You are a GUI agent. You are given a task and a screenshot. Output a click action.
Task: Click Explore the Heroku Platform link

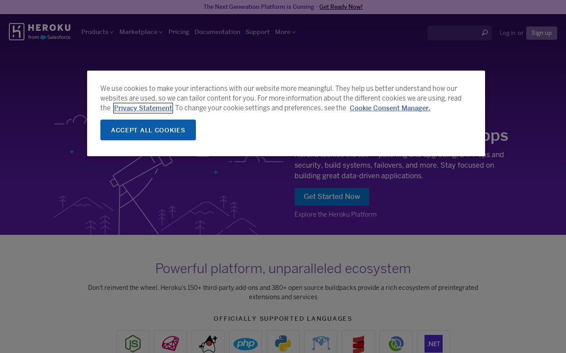tap(336, 214)
